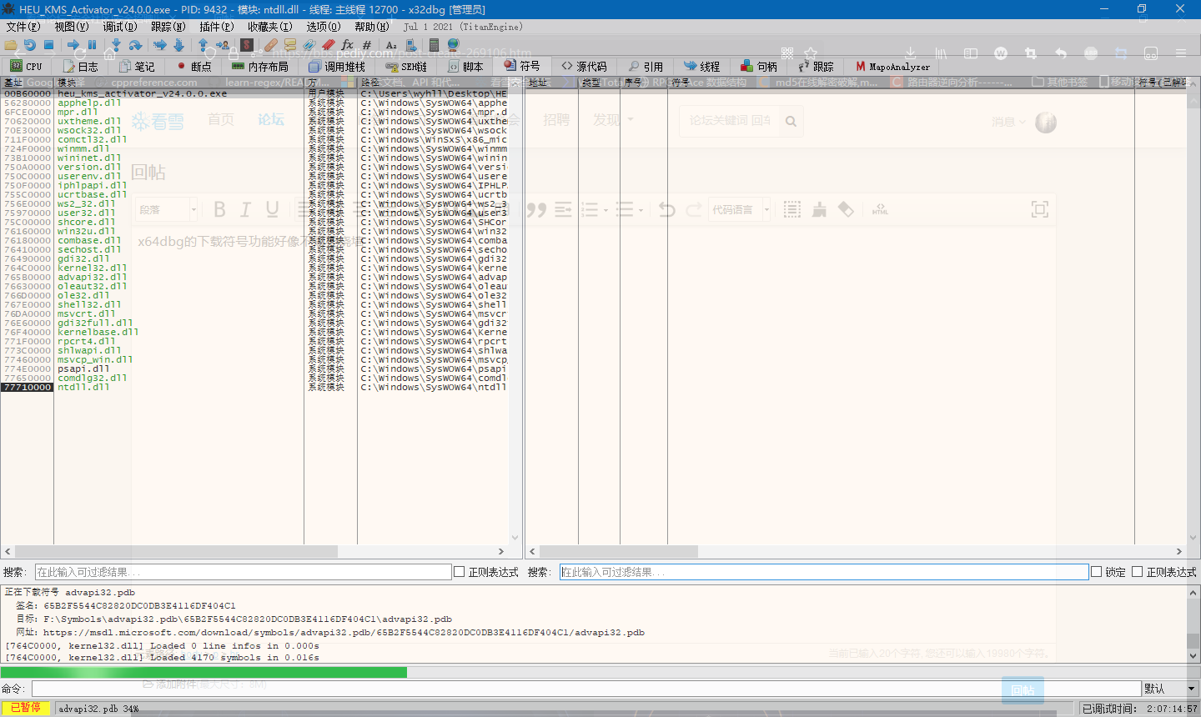Click the module list search input field
This screenshot has height=717, width=1201.
[244, 572]
